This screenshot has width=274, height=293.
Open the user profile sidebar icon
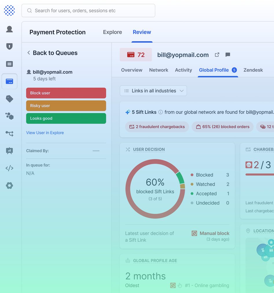(x=9, y=29)
